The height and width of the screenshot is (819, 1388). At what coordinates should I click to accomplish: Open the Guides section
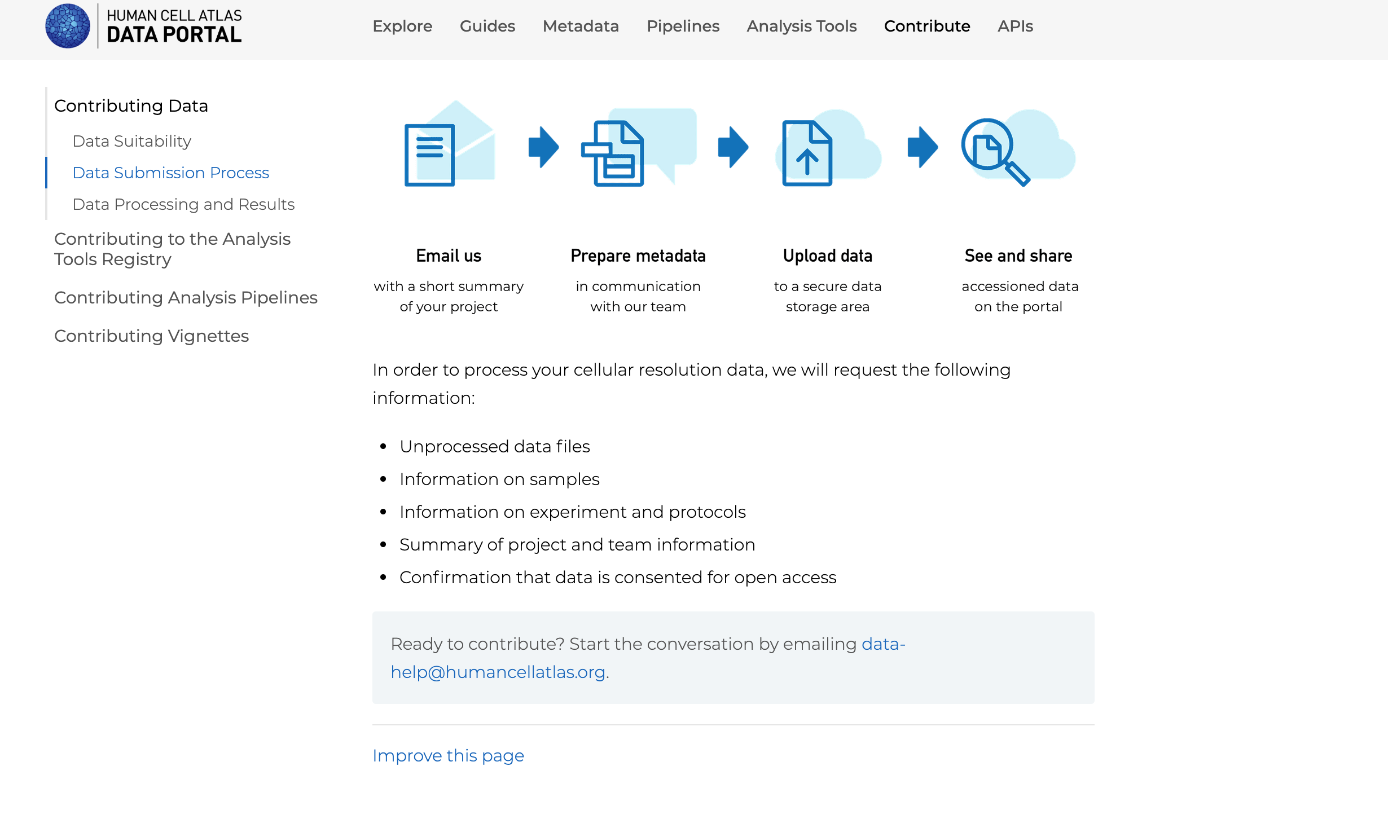[487, 26]
